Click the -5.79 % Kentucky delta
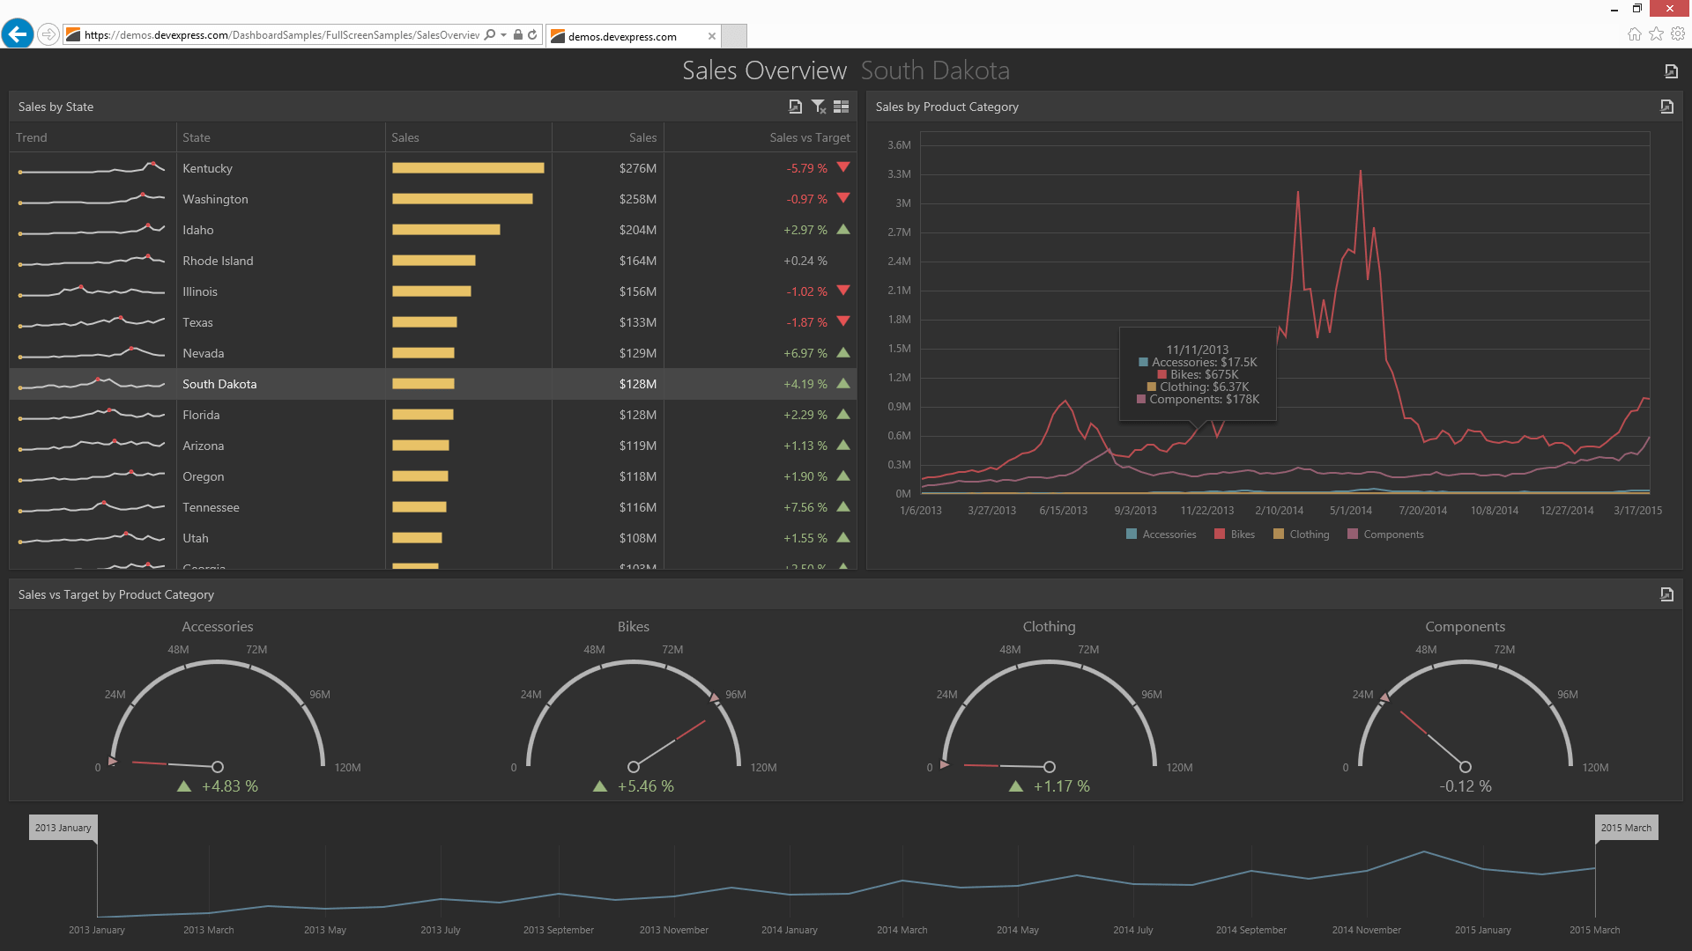Screen dimensions: 1692x951 coord(806,168)
